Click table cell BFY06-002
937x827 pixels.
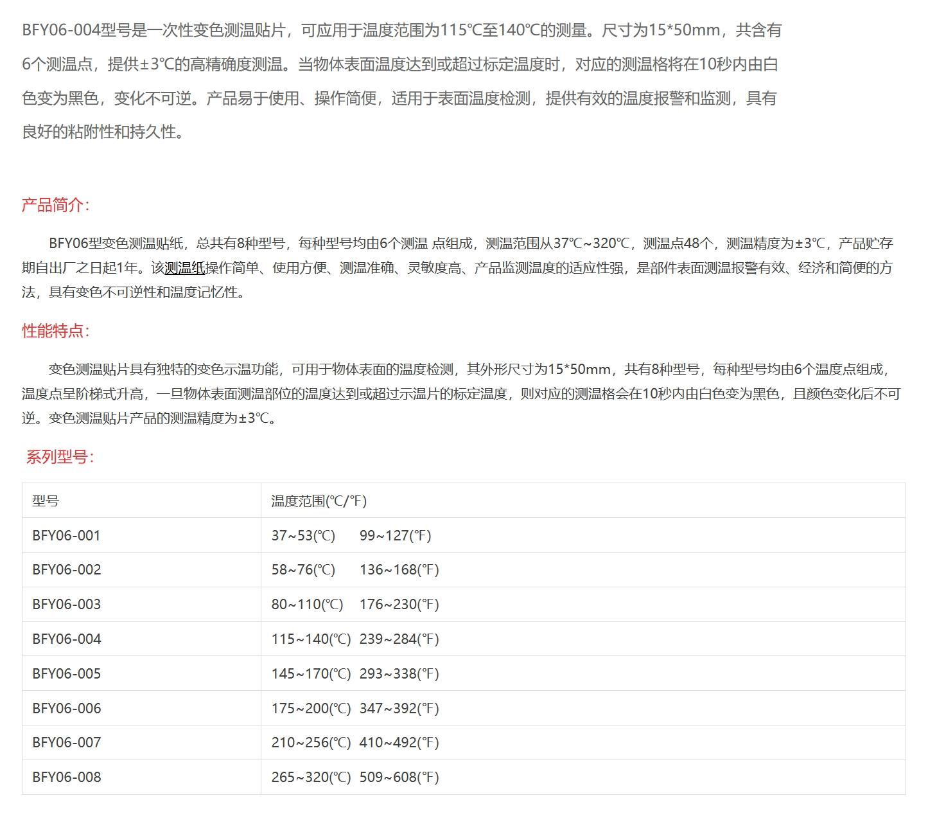(x=141, y=570)
